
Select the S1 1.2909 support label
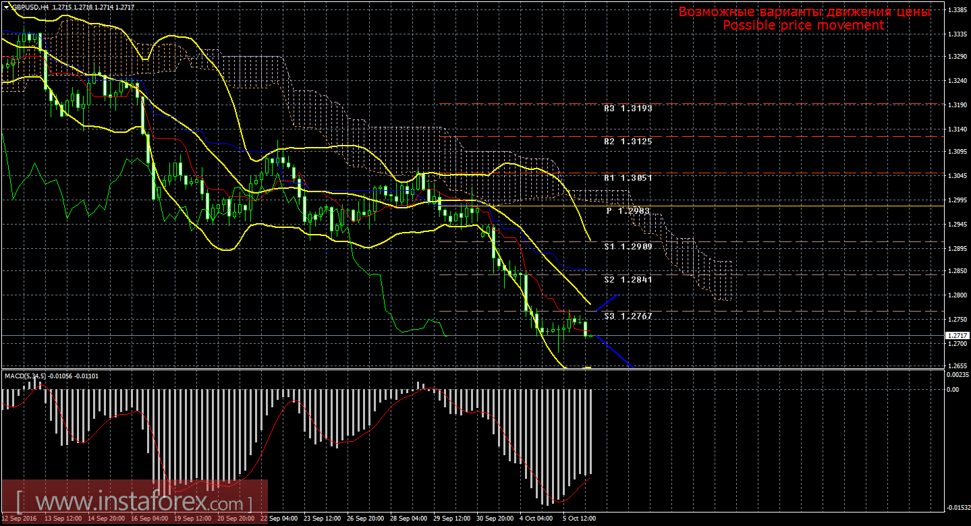point(628,247)
